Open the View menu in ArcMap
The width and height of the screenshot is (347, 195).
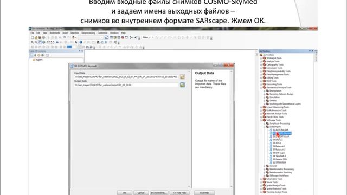click(44, 33)
